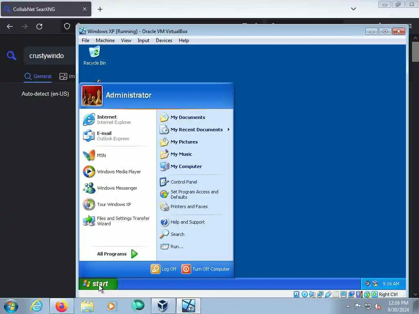Close the CollabNet SearXNG tab
The image size is (419, 314).
coord(85,9)
